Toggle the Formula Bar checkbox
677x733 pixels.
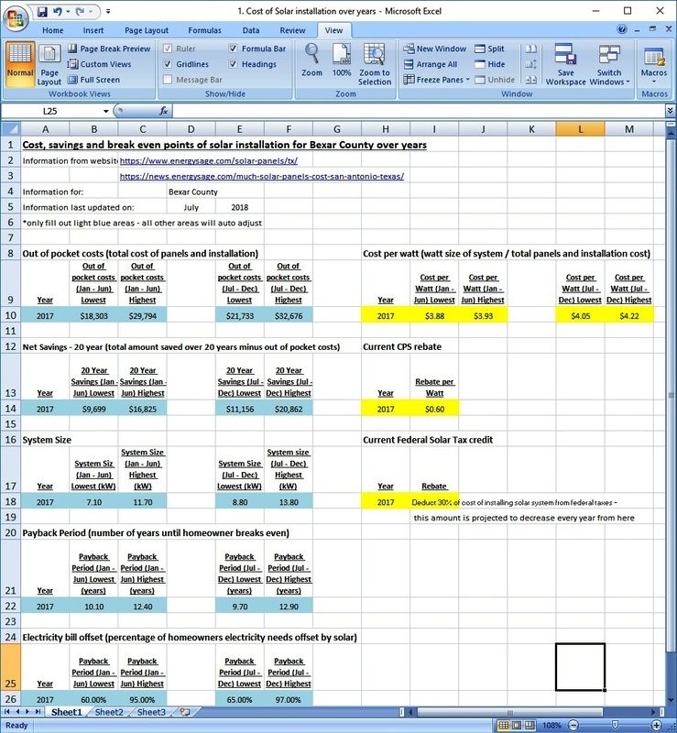234,49
